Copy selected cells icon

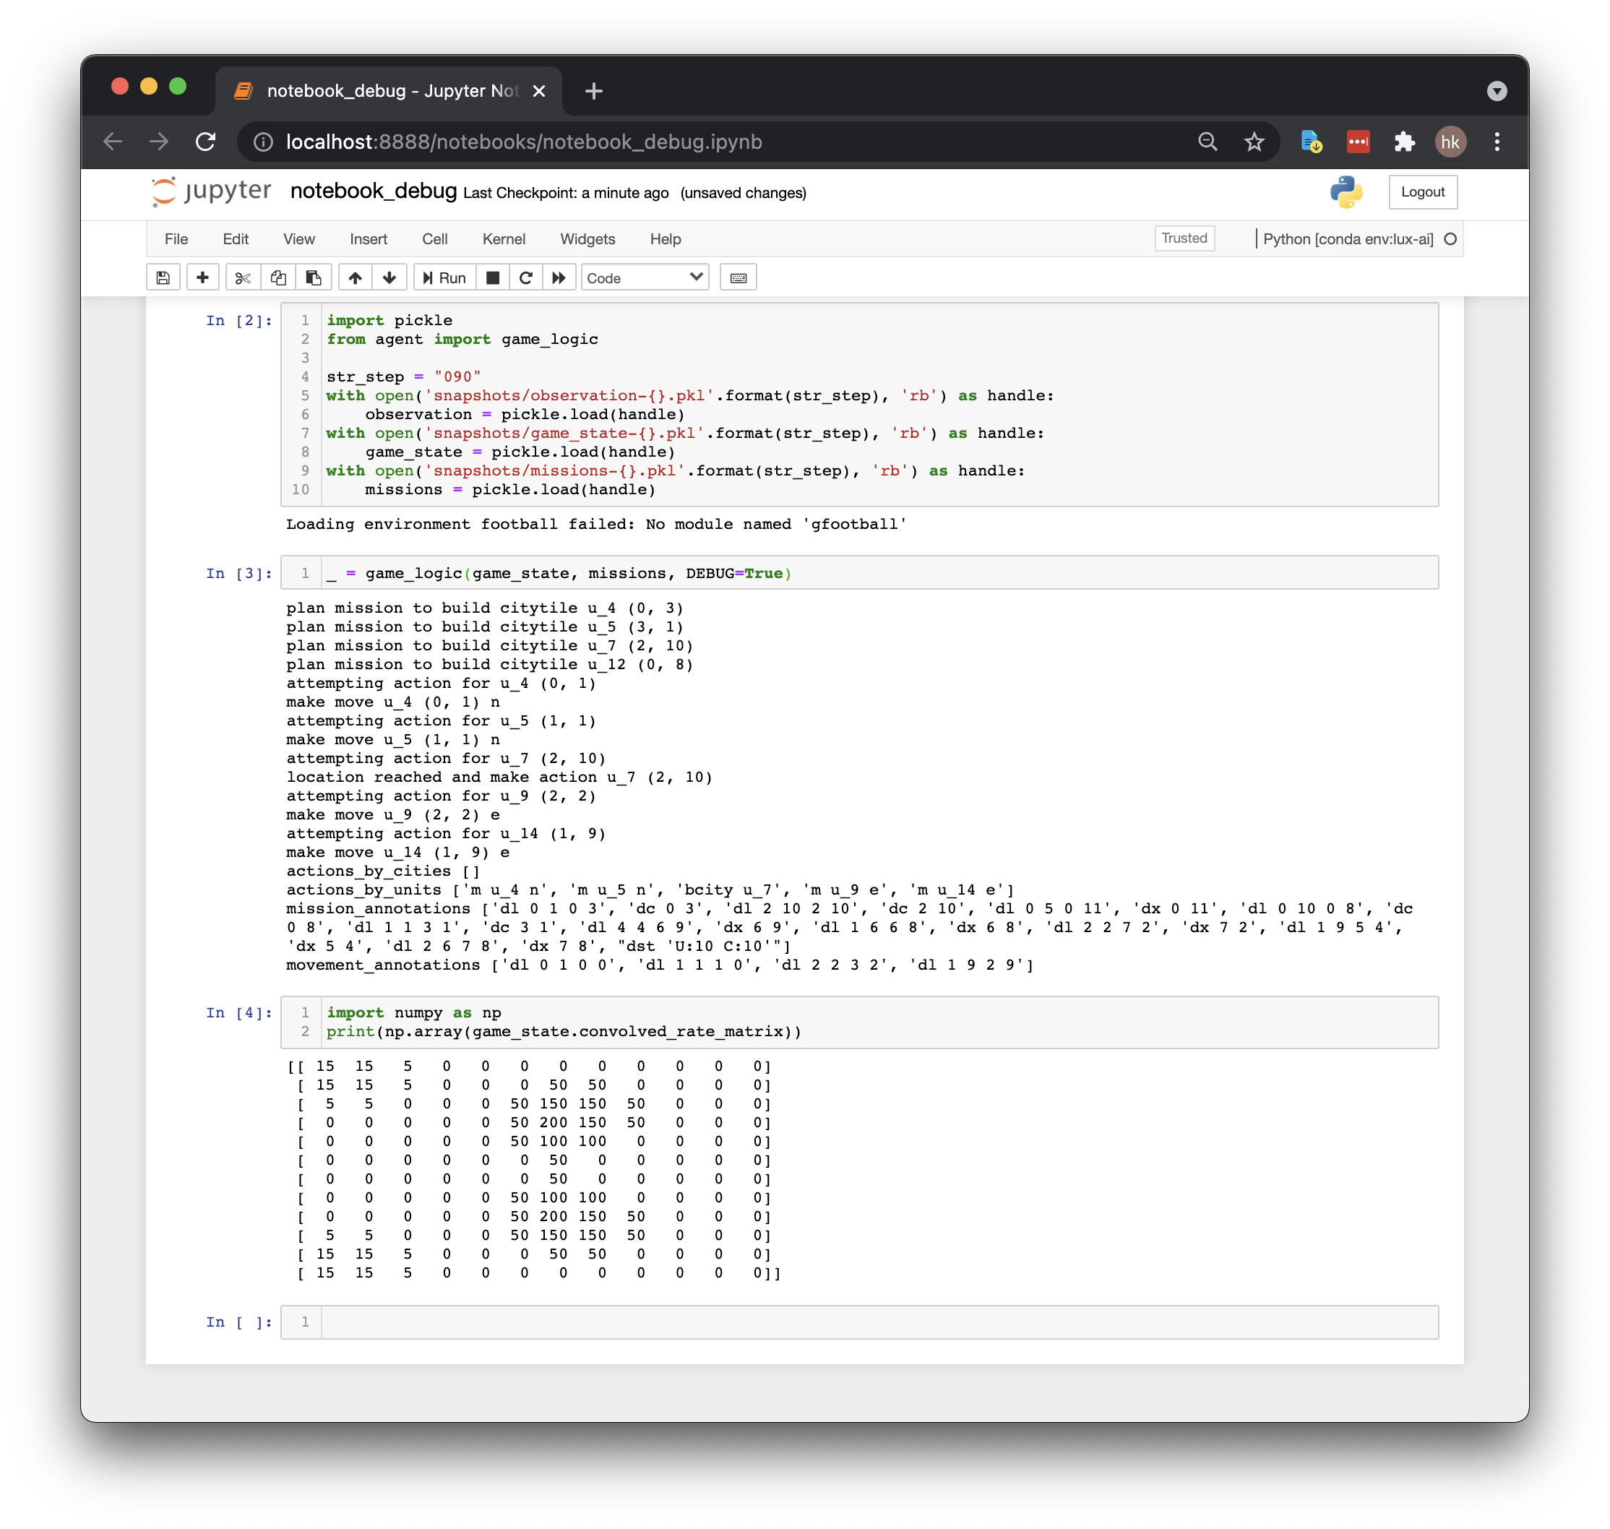coord(278,278)
